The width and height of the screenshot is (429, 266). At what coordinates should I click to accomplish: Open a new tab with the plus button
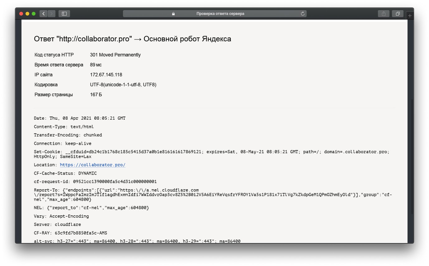(x=410, y=16)
